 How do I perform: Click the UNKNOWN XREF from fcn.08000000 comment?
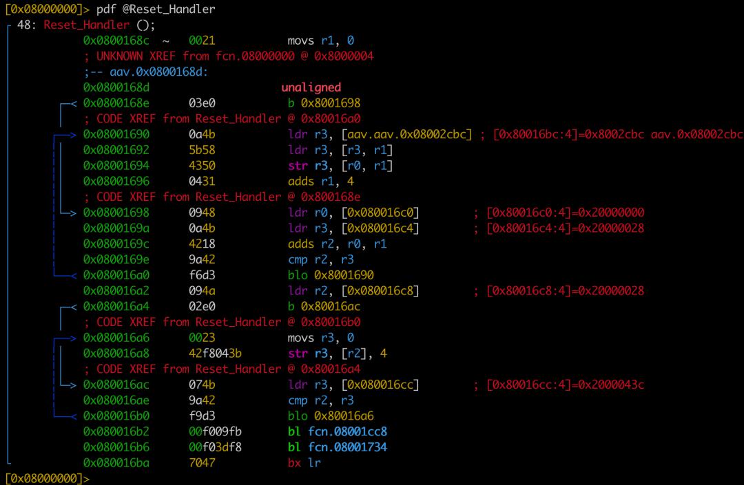(229, 56)
